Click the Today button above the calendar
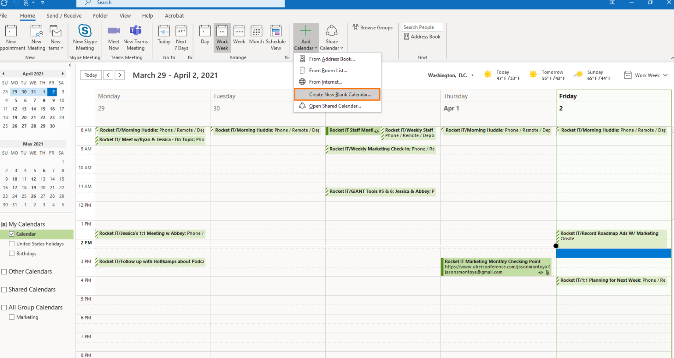 point(90,75)
